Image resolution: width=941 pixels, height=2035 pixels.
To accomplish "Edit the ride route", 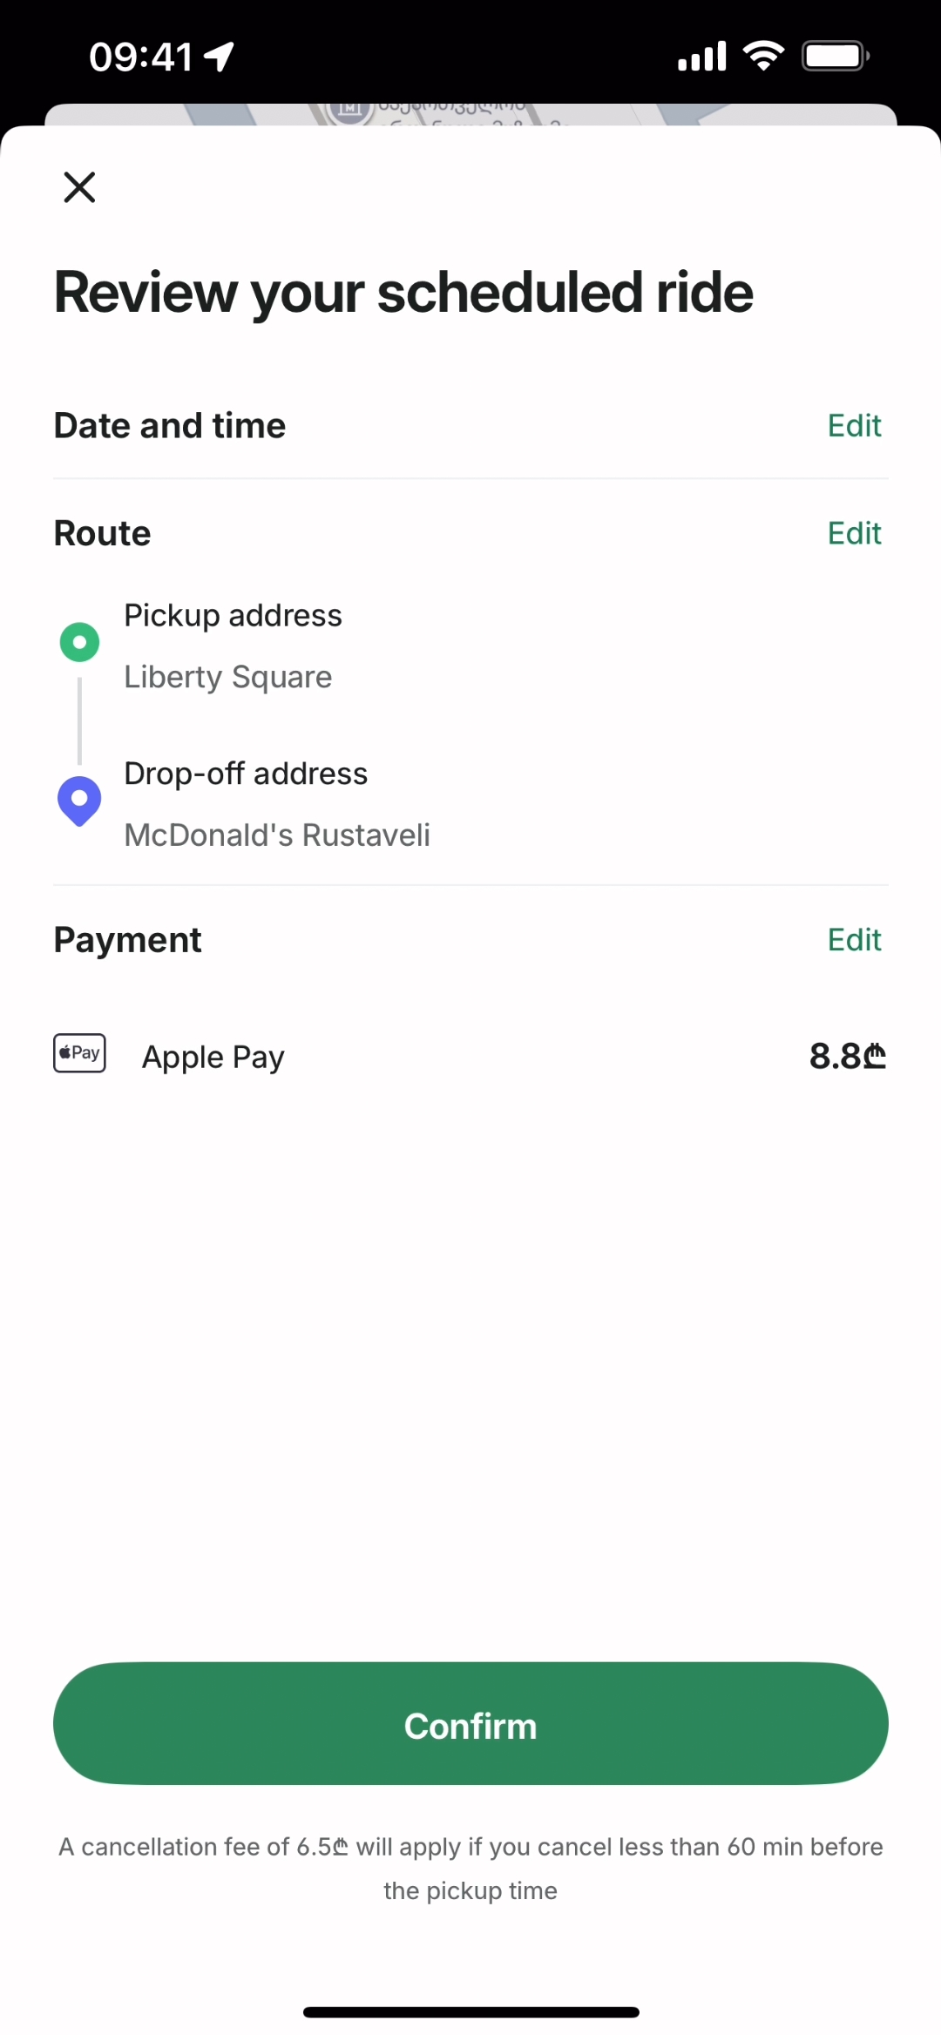I will (x=854, y=533).
